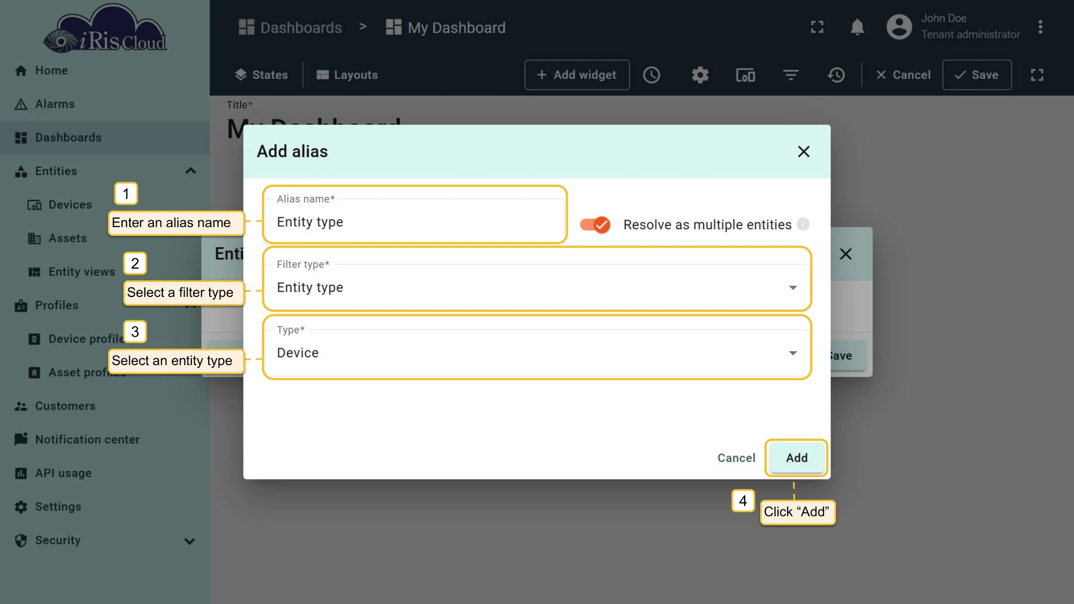Open the notifications bell icon
The height and width of the screenshot is (604, 1074).
click(857, 27)
